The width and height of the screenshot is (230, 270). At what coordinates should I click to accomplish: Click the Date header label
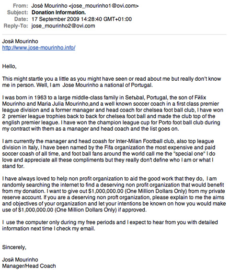coord(21,19)
